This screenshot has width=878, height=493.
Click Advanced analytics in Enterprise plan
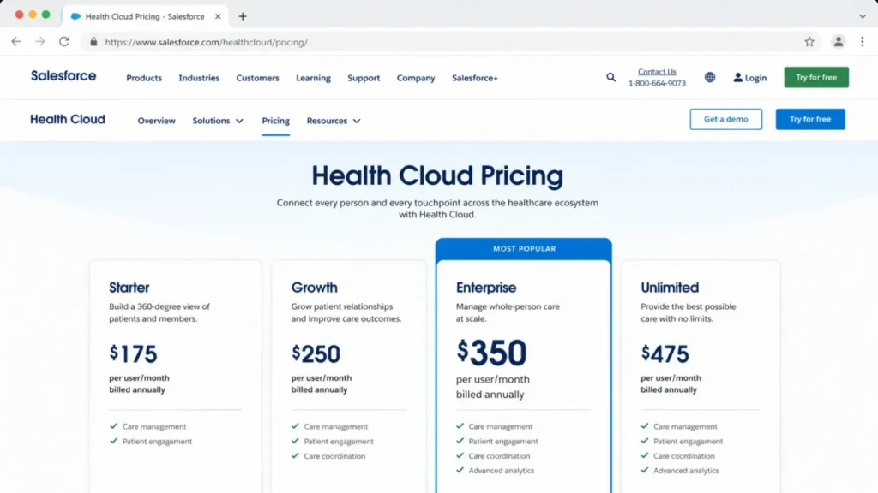(501, 471)
